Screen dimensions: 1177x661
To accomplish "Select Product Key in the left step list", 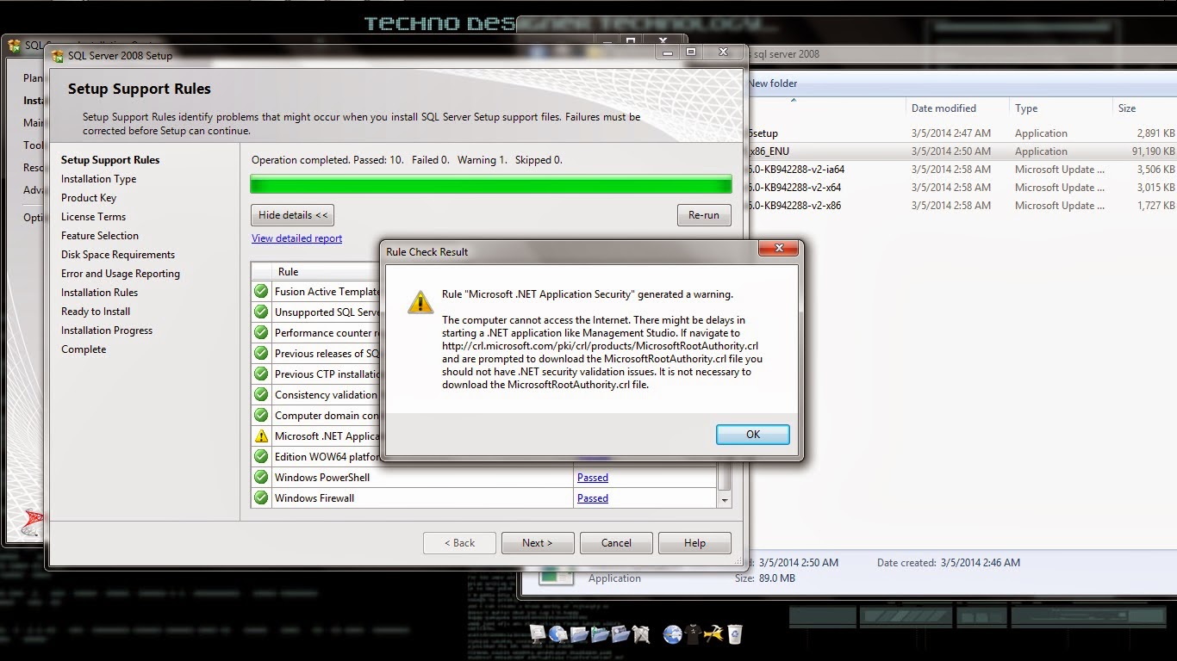I will pos(89,198).
